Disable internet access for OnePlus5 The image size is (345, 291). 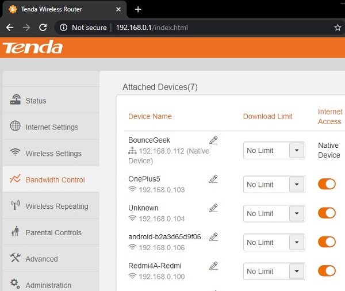pyautogui.click(x=327, y=184)
